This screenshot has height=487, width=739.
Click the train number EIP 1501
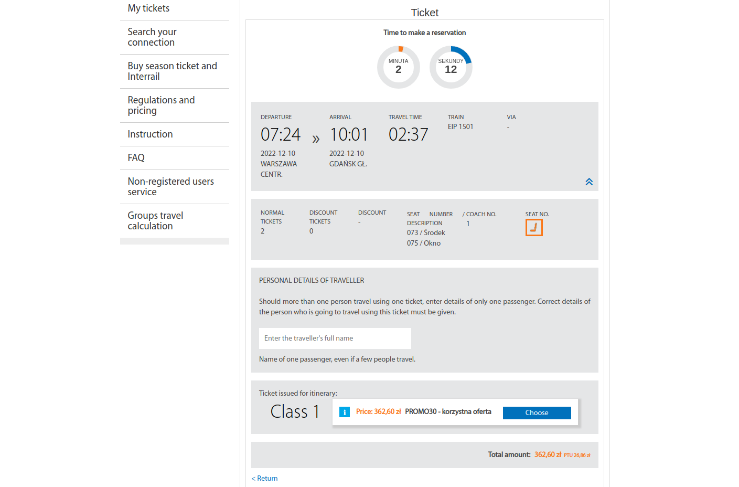[460, 127]
